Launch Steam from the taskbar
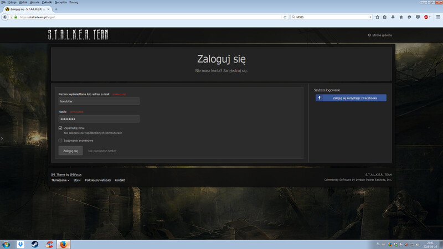This screenshot has width=443, height=249. 34,244
